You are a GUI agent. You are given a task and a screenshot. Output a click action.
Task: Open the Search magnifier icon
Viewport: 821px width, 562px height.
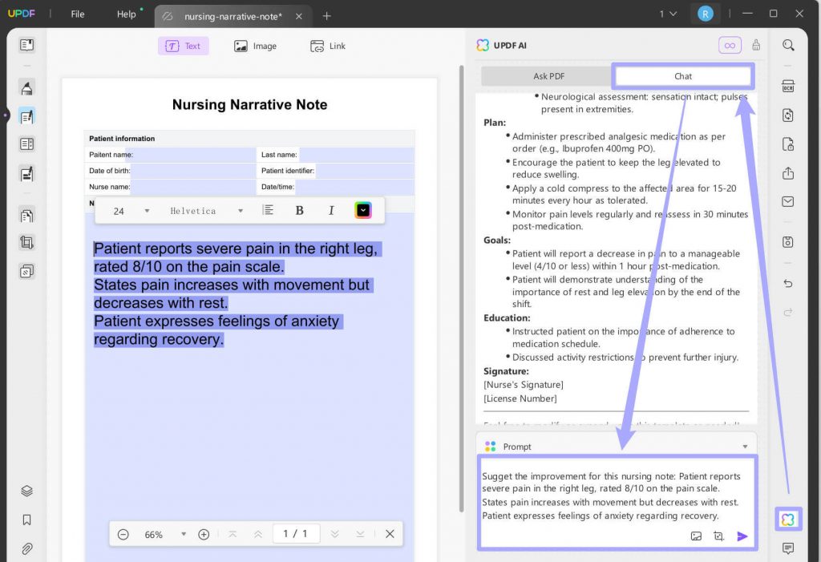click(787, 45)
